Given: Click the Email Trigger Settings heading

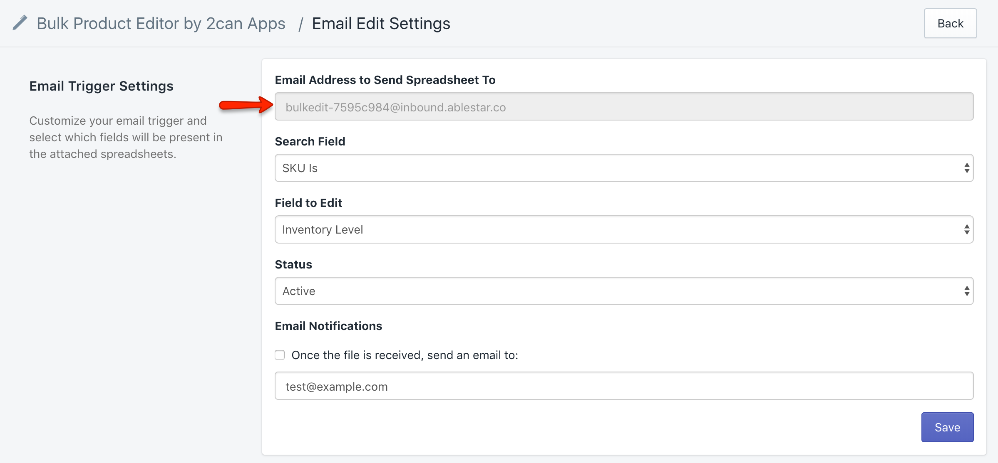Looking at the screenshot, I should 101,86.
